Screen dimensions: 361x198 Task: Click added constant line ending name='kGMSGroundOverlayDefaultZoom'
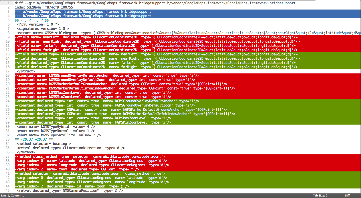(188, 106)
